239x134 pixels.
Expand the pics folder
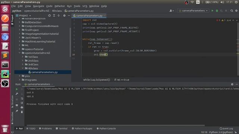tap(19, 76)
